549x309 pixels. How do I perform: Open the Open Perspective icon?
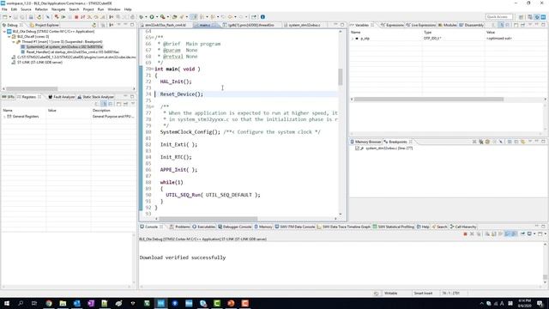point(522,17)
